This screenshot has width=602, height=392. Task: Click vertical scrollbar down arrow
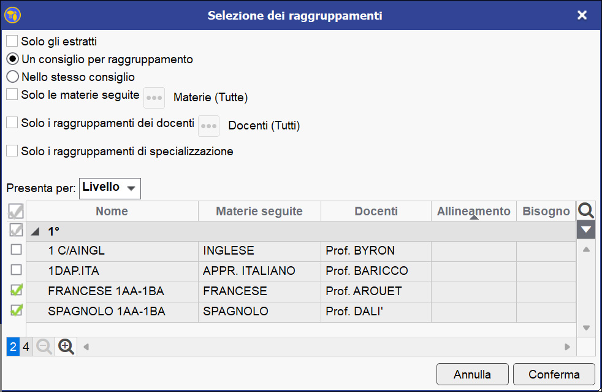[x=586, y=328]
